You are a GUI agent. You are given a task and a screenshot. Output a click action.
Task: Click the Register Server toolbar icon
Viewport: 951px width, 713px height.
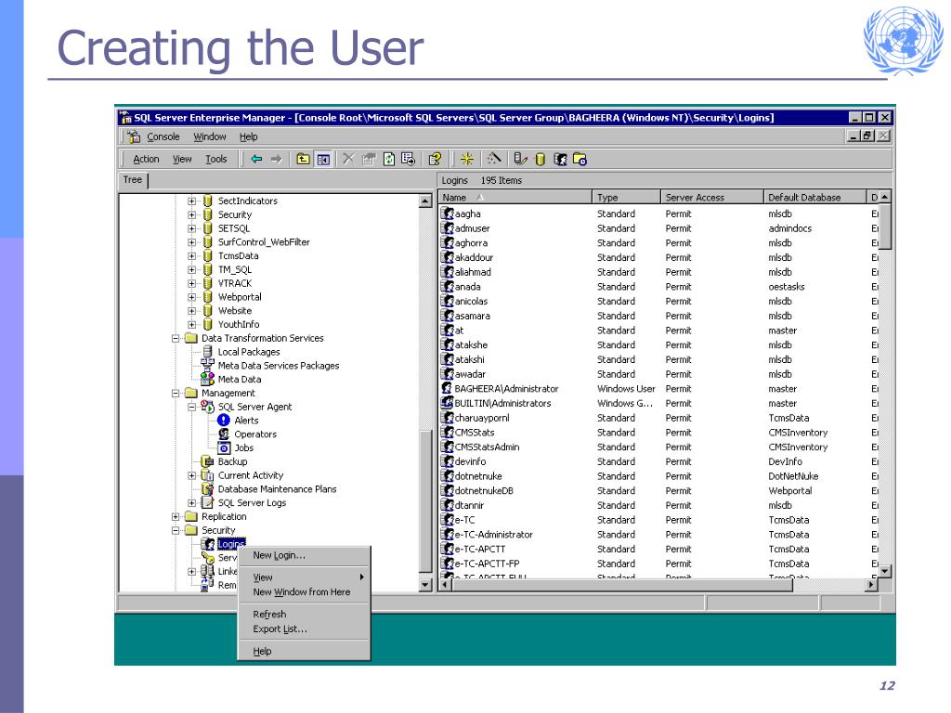tap(520, 159)
